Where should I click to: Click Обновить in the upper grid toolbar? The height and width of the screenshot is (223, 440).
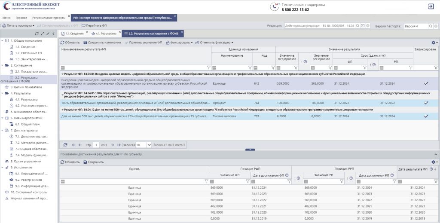coord(70,43)
